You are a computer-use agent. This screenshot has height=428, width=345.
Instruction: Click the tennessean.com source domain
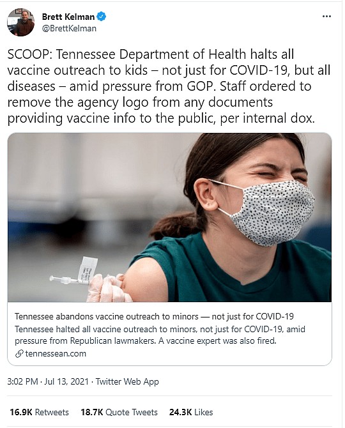point(56,354)
